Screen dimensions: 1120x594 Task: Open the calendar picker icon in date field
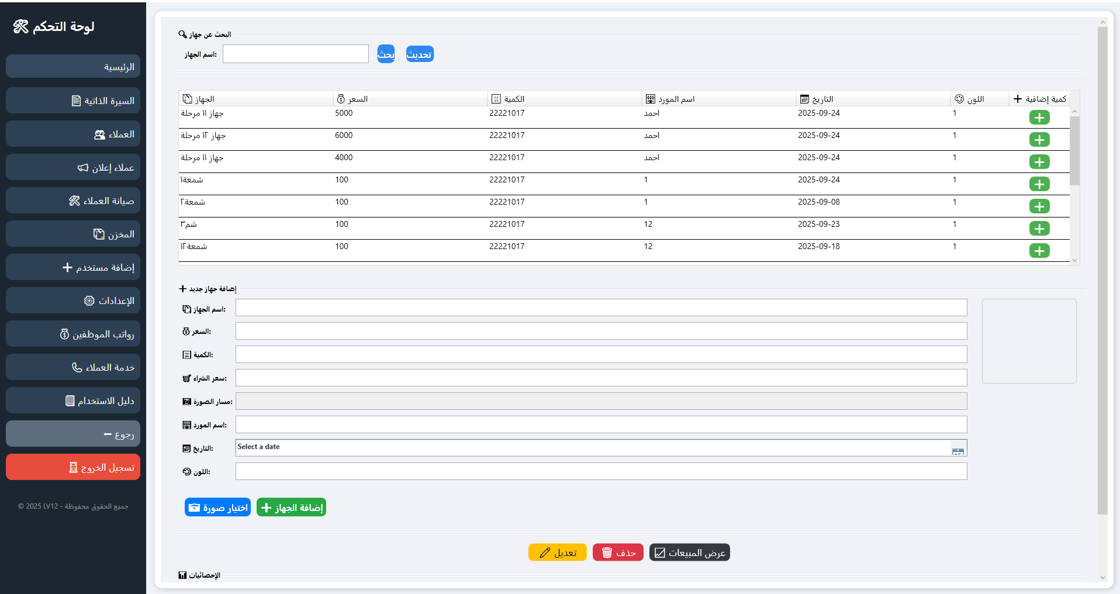957,451
